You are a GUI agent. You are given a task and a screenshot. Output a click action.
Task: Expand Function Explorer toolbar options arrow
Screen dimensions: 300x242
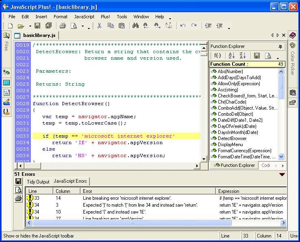coord(278,58)
